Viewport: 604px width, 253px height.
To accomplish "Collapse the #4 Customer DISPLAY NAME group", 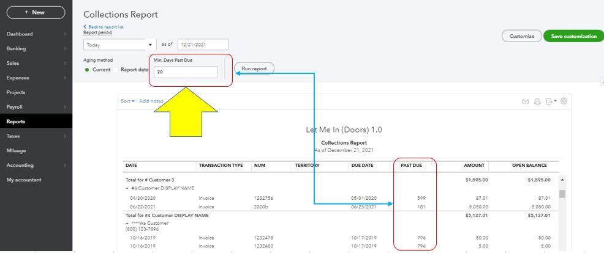I will 128,188.
